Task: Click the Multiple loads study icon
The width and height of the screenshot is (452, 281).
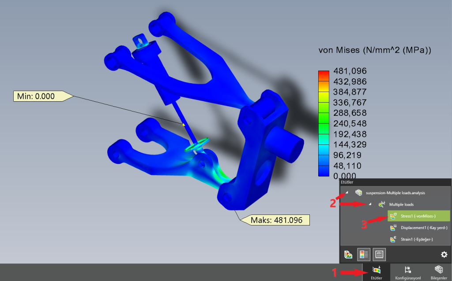Action: 381,204
